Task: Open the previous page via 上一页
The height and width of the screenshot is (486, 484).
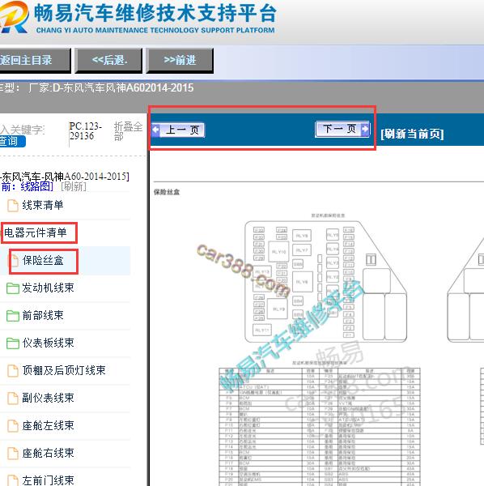Action: point(178,130)
